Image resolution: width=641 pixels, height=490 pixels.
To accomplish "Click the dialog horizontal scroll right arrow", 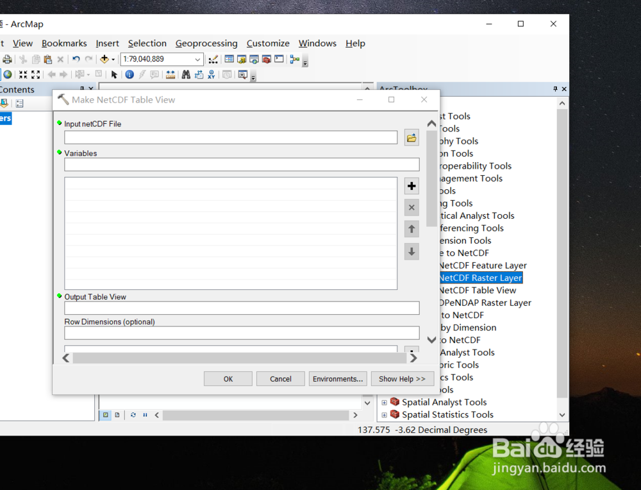I will pos(413,358).
